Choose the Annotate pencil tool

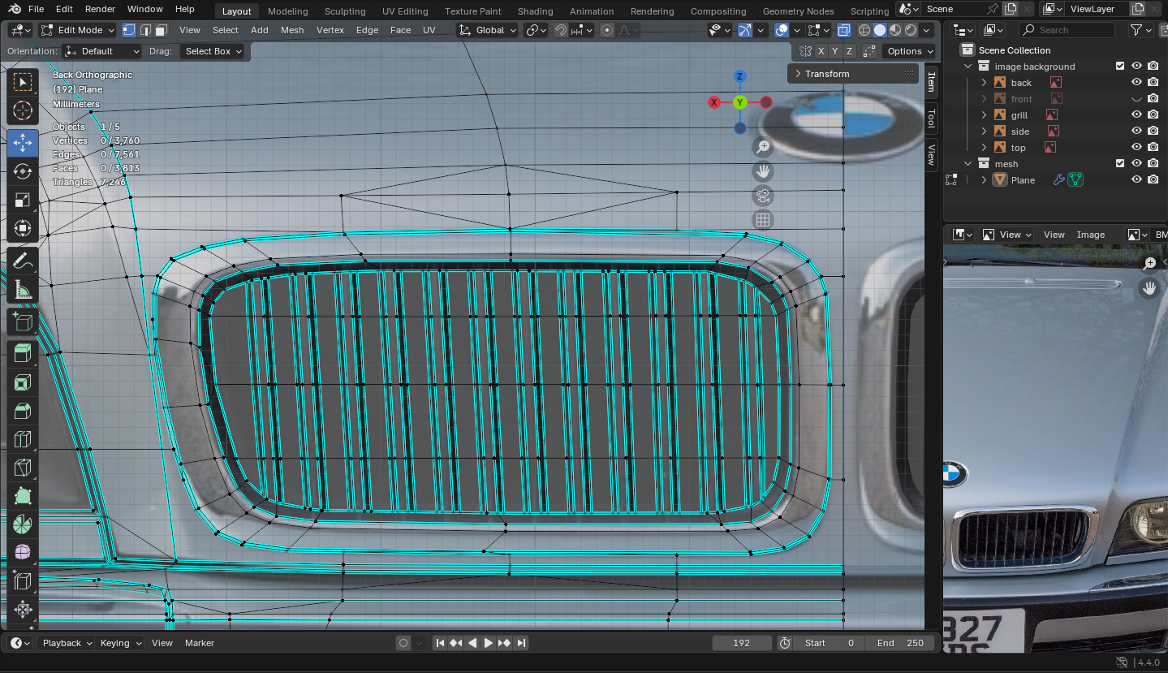point(23,261)
